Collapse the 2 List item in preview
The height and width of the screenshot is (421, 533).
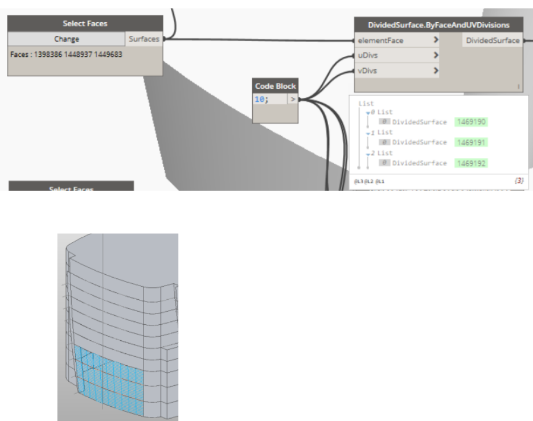[368, 154]
